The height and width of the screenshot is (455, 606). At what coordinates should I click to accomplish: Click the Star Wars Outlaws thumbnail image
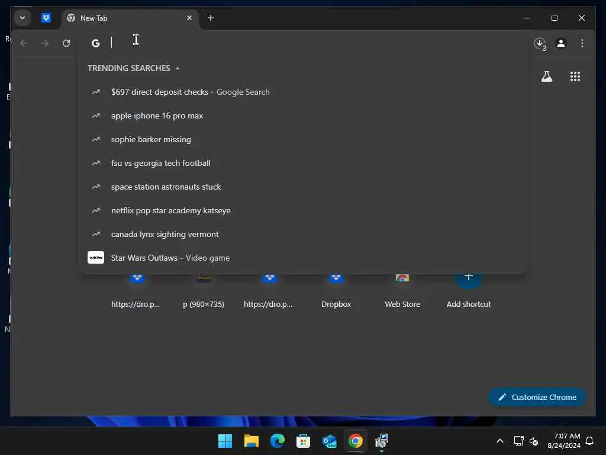[x=96, y=258]
